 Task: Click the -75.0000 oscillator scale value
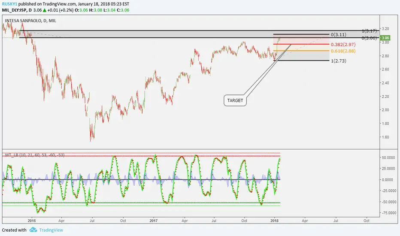(388, 213)
